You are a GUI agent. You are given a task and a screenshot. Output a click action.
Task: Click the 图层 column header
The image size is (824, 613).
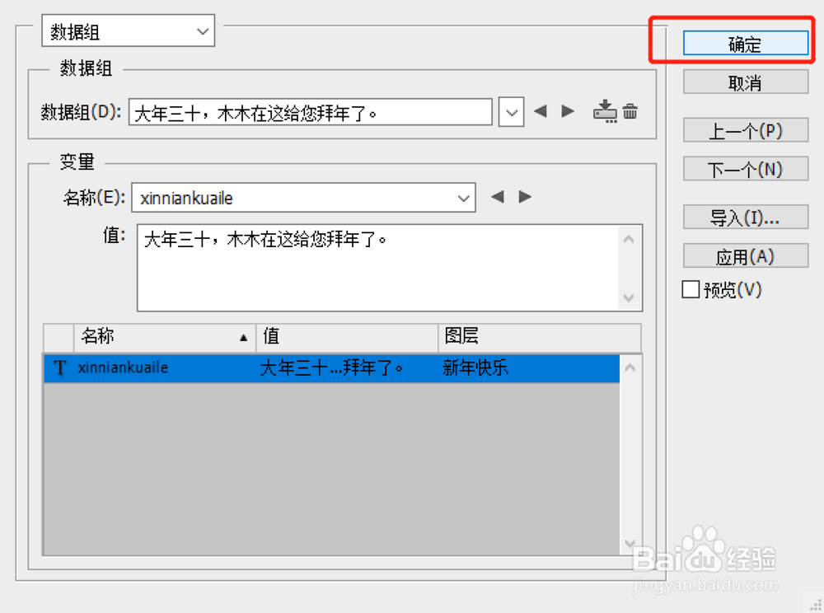(540, 337)
